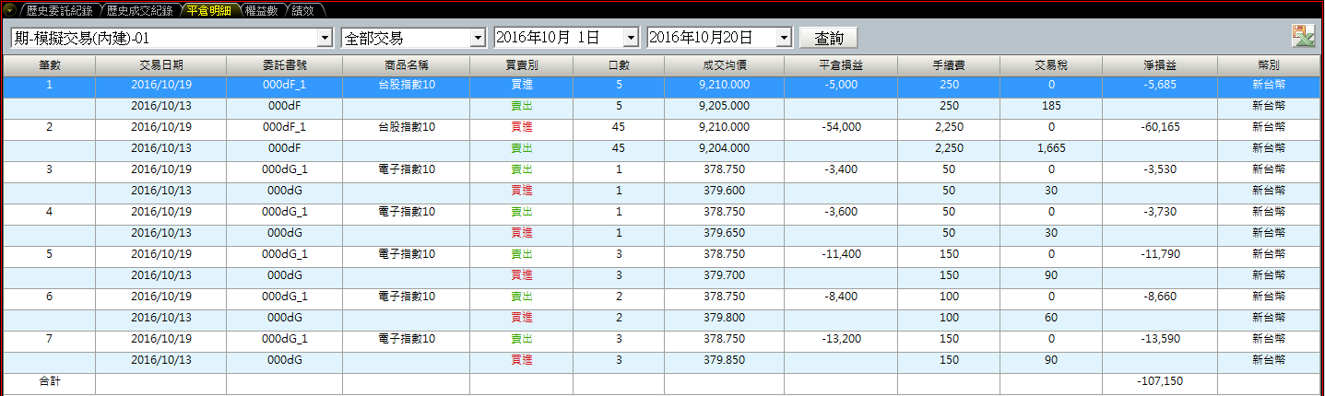This screenshot has width=1325, height=396.
Task: Open the round tab menu icon at far left
Action: tap(10, 11)
